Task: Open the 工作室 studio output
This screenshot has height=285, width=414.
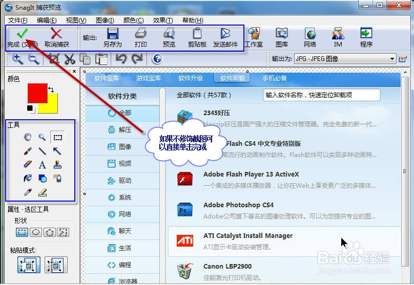Action: click(x=254, y=37)
